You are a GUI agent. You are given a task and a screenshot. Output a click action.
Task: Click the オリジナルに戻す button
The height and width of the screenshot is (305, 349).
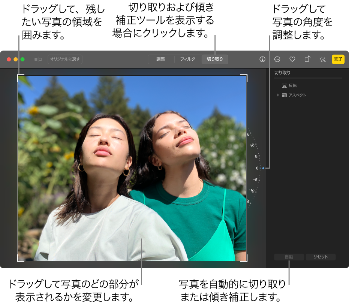click(x=65, y=59)
